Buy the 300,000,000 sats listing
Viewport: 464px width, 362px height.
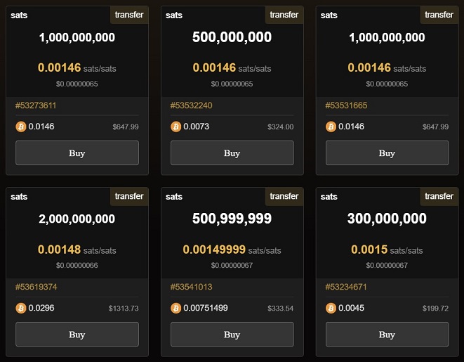[387, 334]
